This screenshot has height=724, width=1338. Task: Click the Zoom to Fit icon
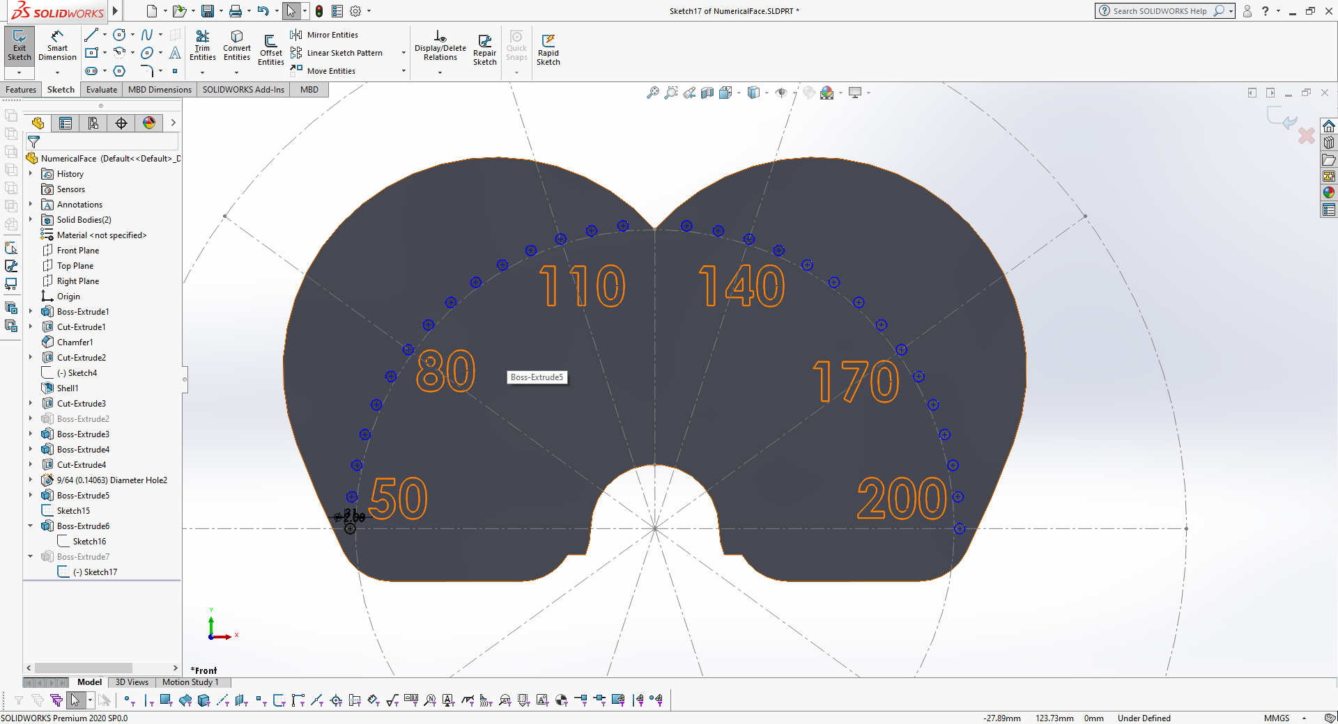click(x=653, y=93)
